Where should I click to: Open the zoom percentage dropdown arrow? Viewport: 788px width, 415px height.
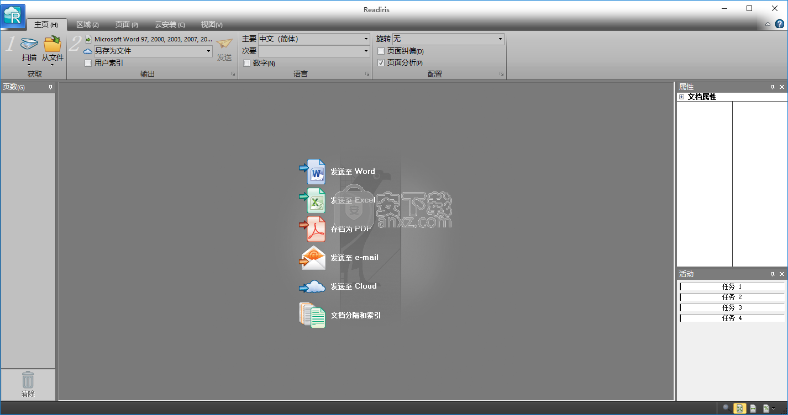coord(774,408)
